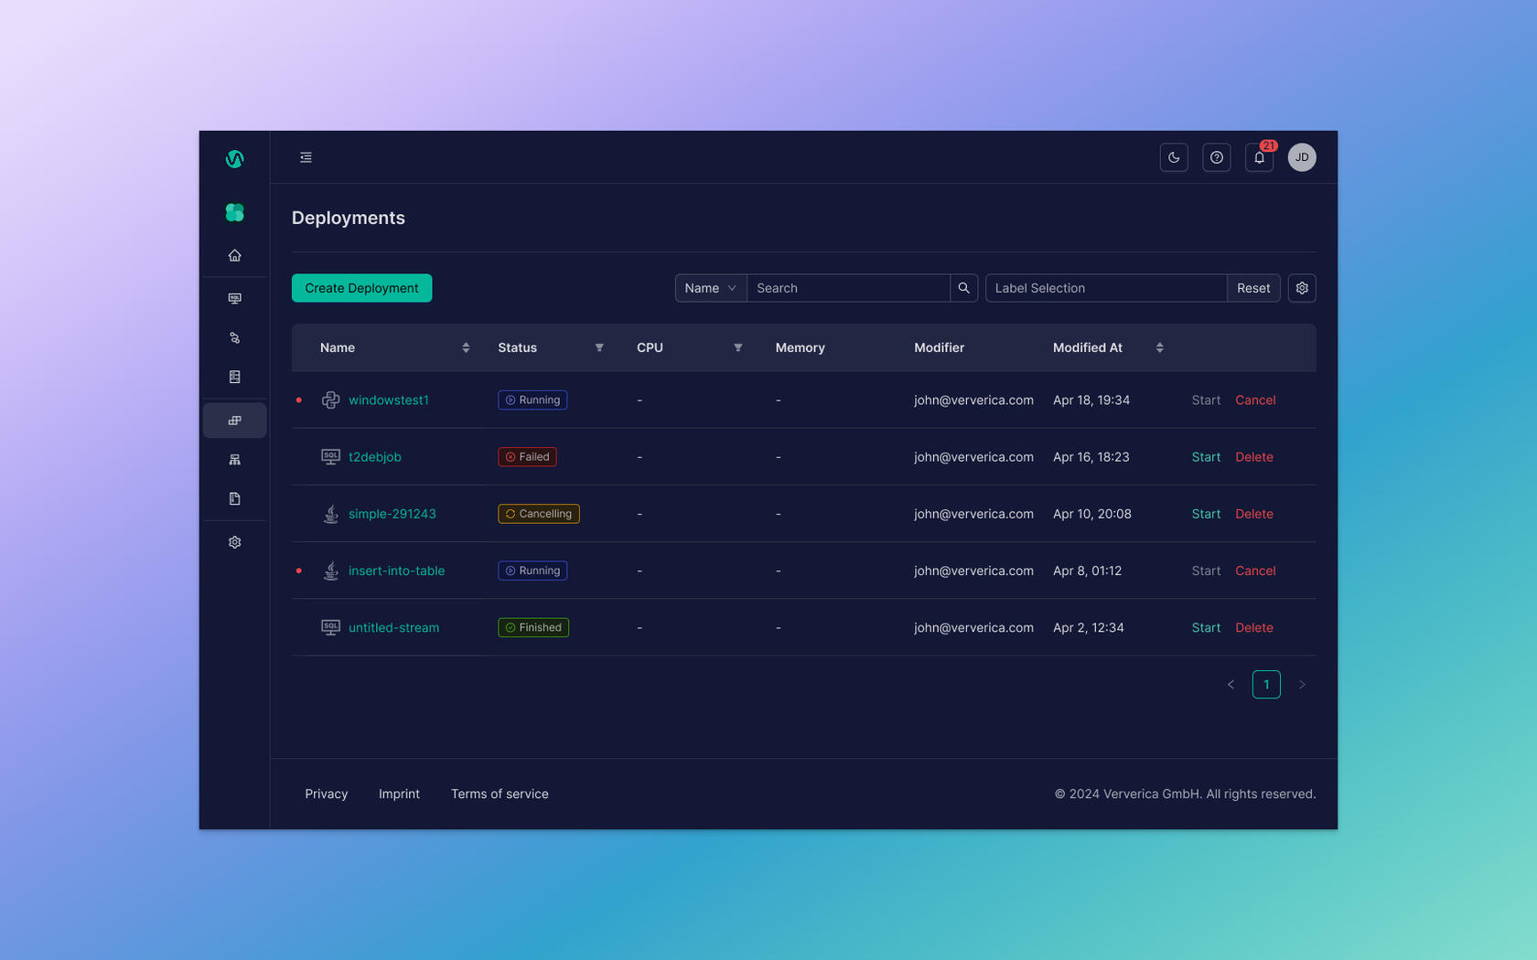
Task: Cancel the insert-into-table deployment
Action: click(1254, 571)
